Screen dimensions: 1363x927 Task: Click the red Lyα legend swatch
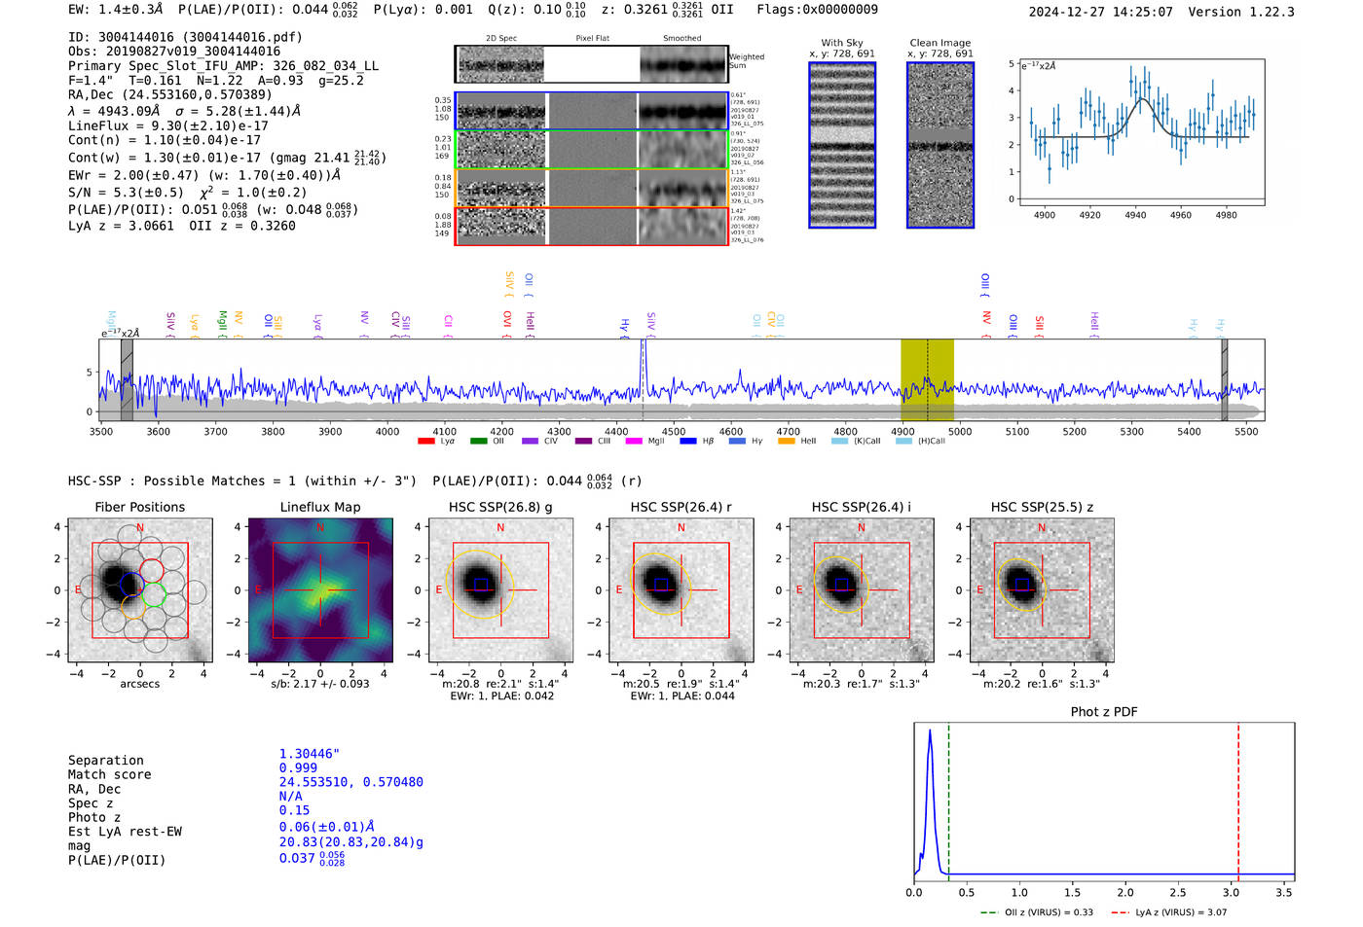pos(425,441)
